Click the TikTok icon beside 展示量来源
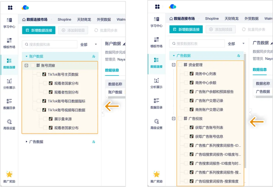The height and width of the screenshot is (187, 273). pos(51,119)
